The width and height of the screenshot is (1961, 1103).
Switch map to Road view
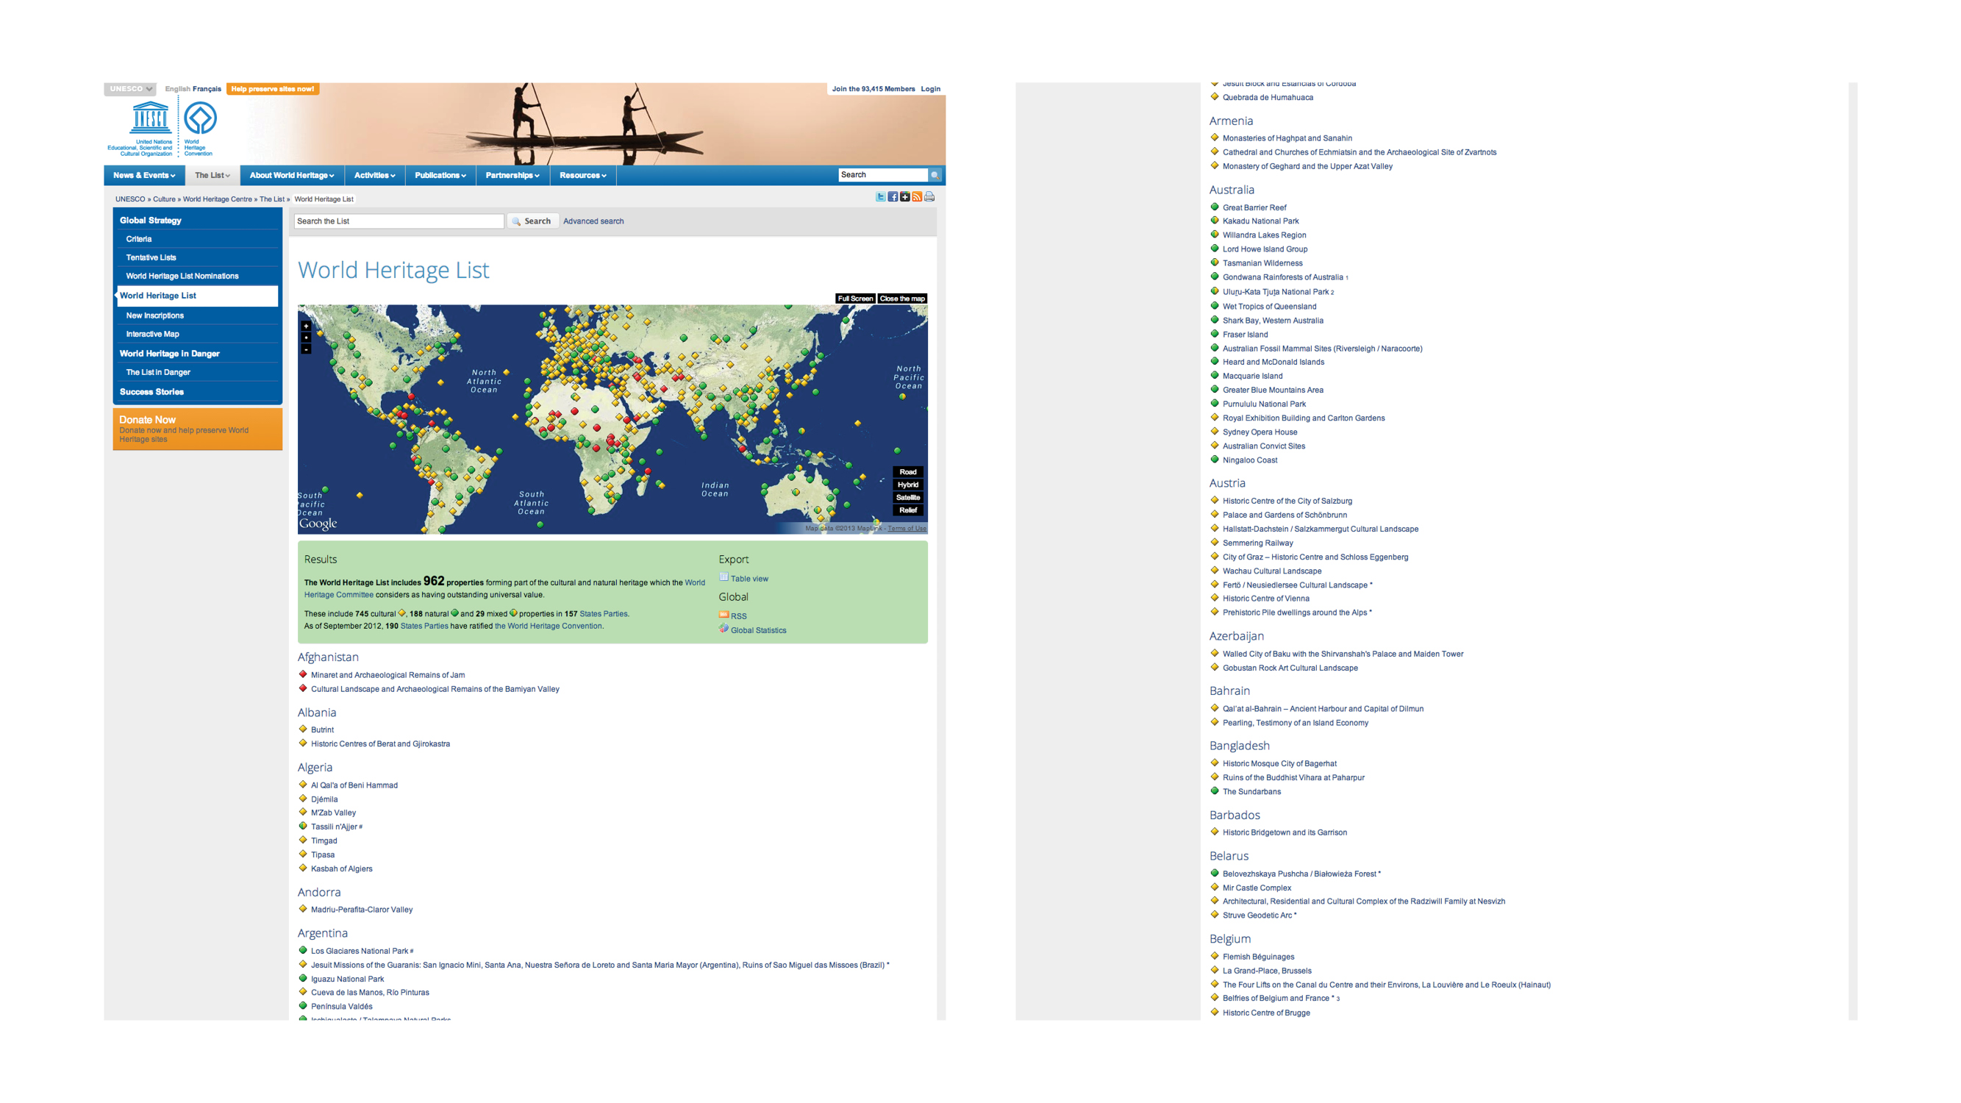907,472
